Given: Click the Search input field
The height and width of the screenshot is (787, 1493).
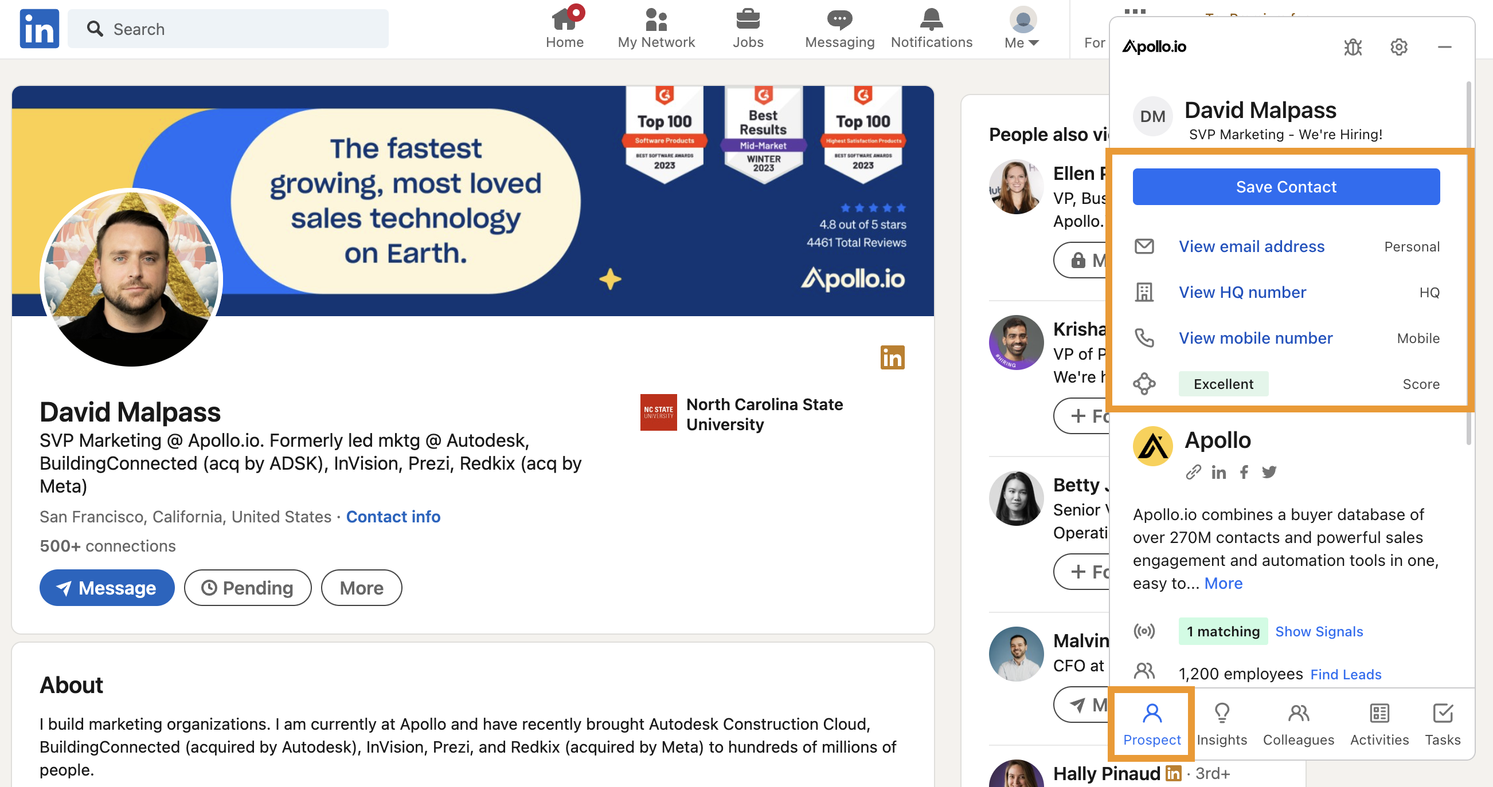Looking at the screenshot, I should coord(228,29).
